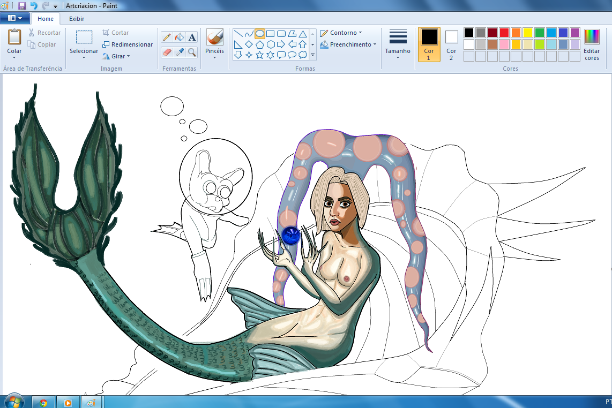Undo the last action

[x=34, y=6]
